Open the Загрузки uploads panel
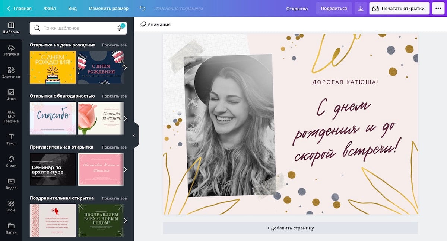 coord(11,50)
